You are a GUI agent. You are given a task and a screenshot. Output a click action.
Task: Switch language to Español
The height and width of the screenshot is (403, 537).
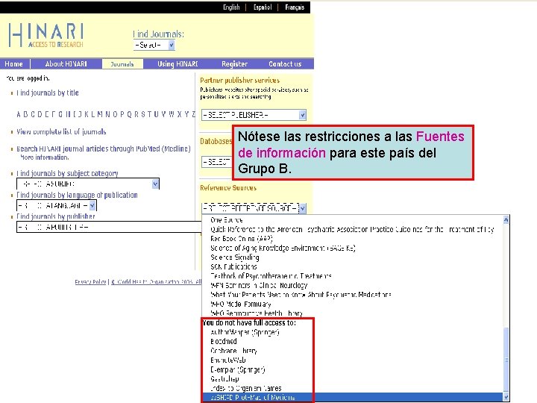[263, 7]
